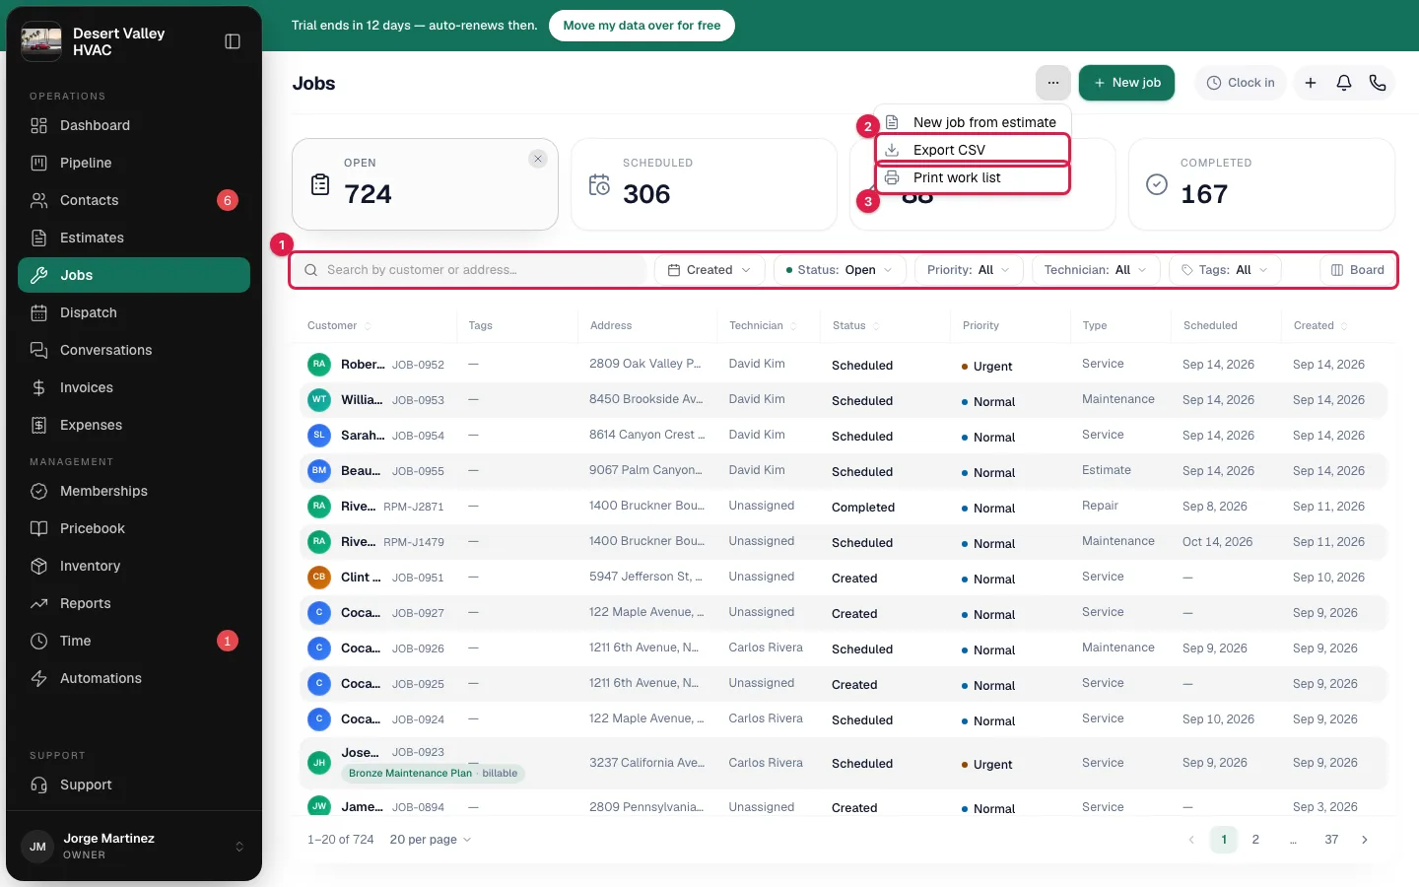Focus the search by customer field

(x=471, y=270)
